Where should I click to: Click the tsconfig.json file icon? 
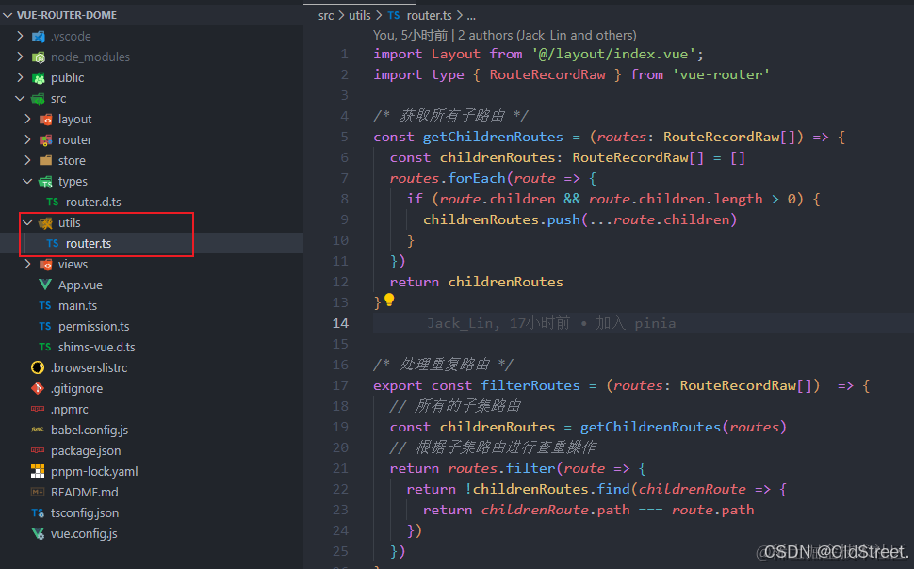[38, 513]
